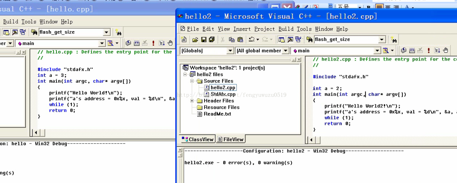Click the Cut scissors icon in hello2 toolbar
457x183 pixels.
click(223, 39)
